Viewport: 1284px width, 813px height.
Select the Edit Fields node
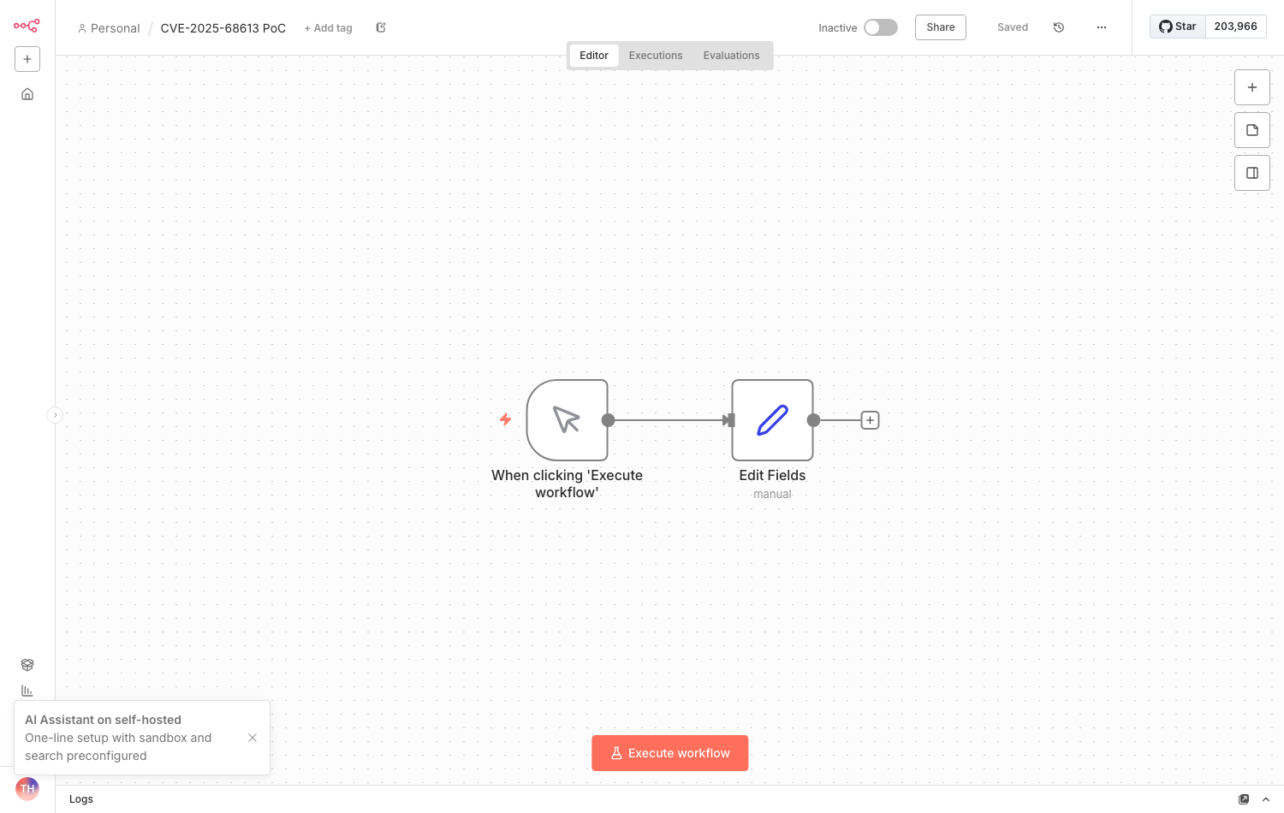coord(773,420)
